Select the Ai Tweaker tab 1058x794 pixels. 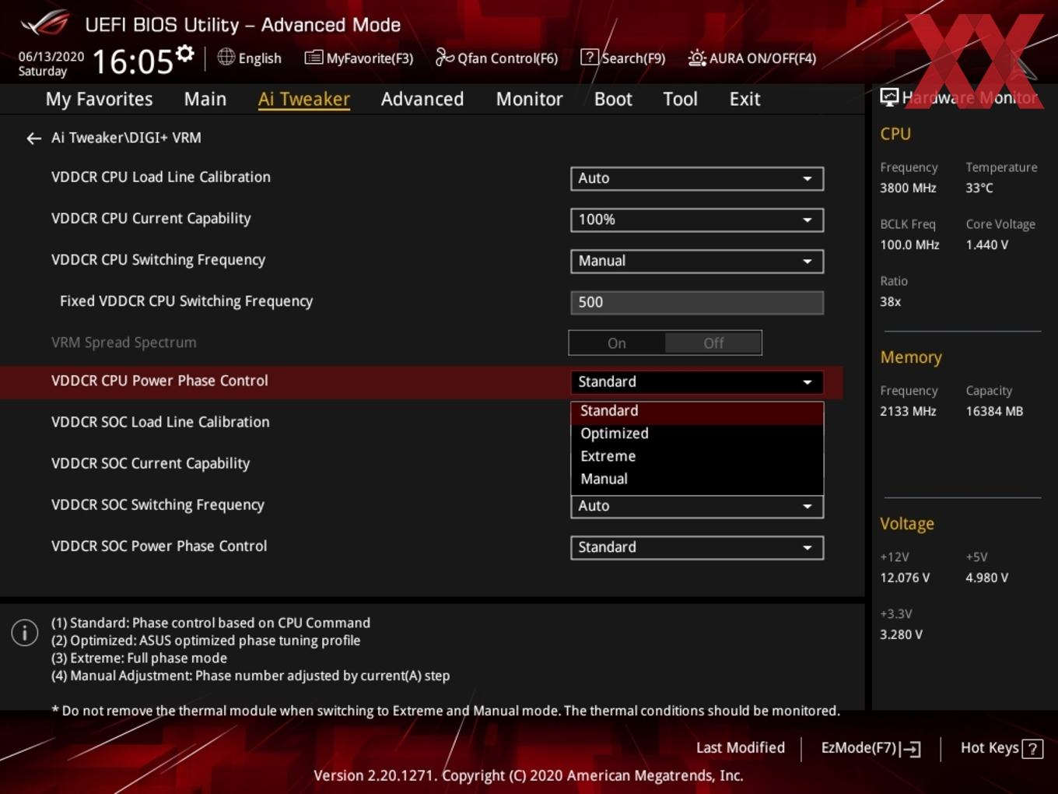304,100
